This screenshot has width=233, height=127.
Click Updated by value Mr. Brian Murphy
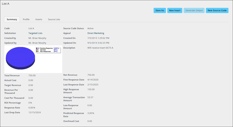point(37,43)
